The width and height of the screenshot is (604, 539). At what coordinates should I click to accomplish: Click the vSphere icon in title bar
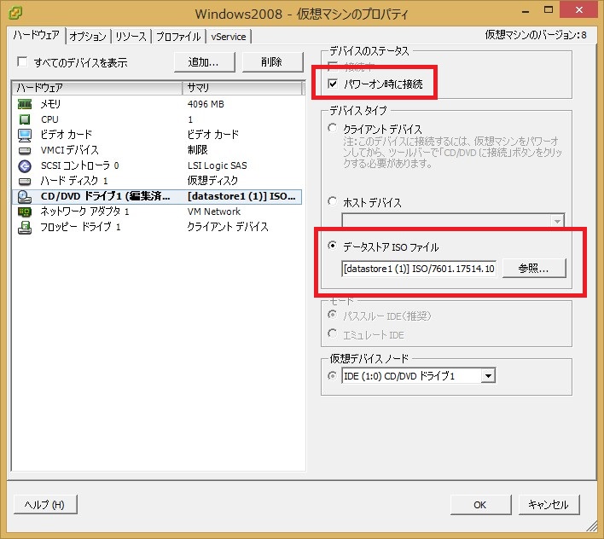(x=15, y=13)
